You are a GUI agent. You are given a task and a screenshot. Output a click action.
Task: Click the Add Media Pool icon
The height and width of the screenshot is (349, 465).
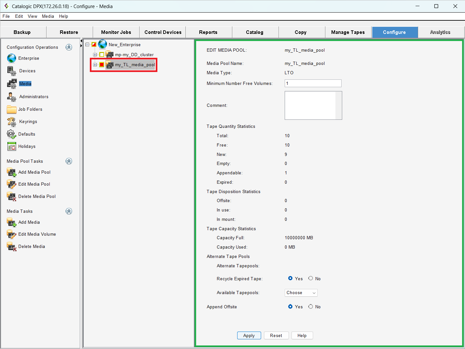12,172
